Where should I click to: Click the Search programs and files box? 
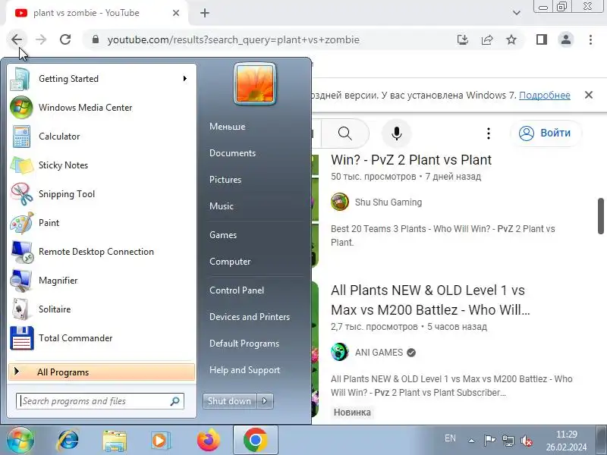(x=100, y=401)
